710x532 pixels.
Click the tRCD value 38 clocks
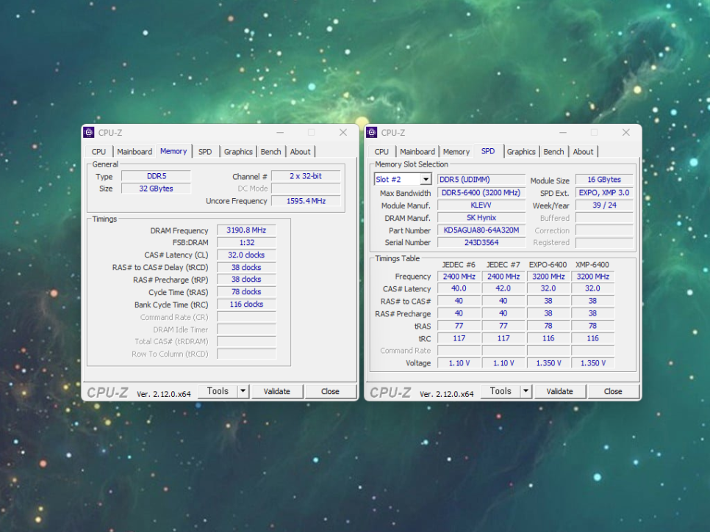[x=246, y=267]
